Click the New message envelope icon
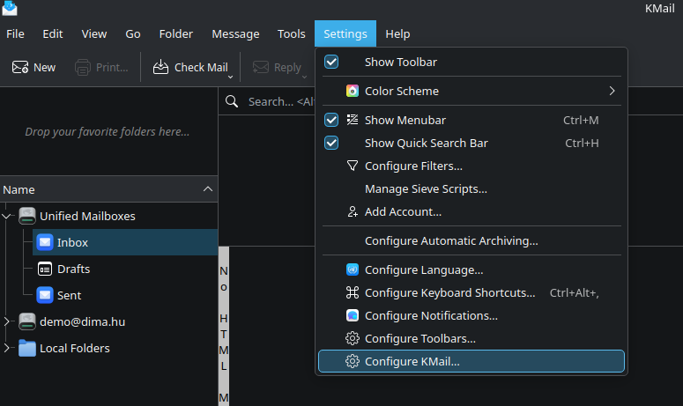This screenshot has width=683, height=406. [20, 67]
